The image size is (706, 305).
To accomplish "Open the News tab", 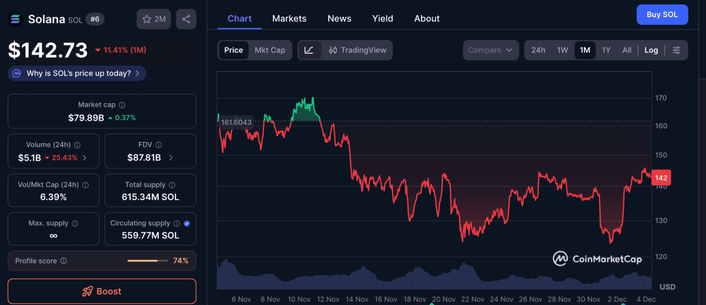I will (339, 18).
